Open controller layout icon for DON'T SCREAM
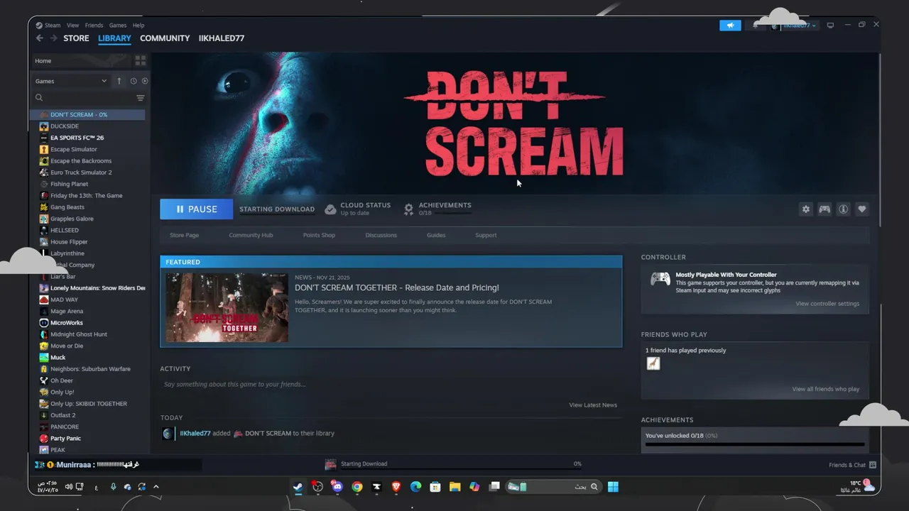Viewport: 909px width, 511px height. [824, 209]
